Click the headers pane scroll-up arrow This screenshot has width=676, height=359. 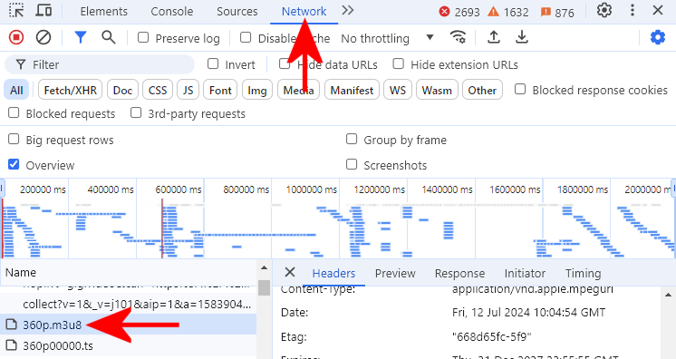668,295
